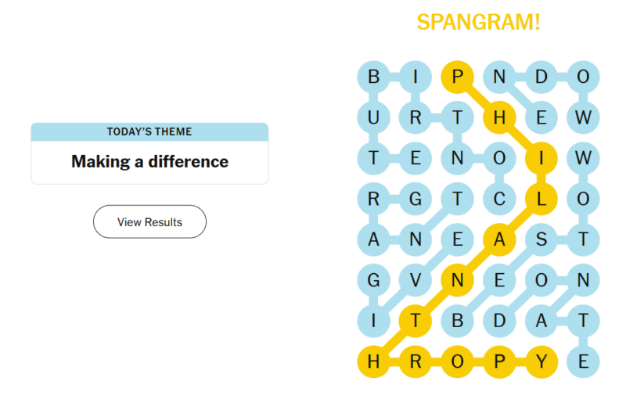This screenshot has height=403, width=626.
Task: Tap the yellow P tile in the top row
Action: click(x=457, y=77)
